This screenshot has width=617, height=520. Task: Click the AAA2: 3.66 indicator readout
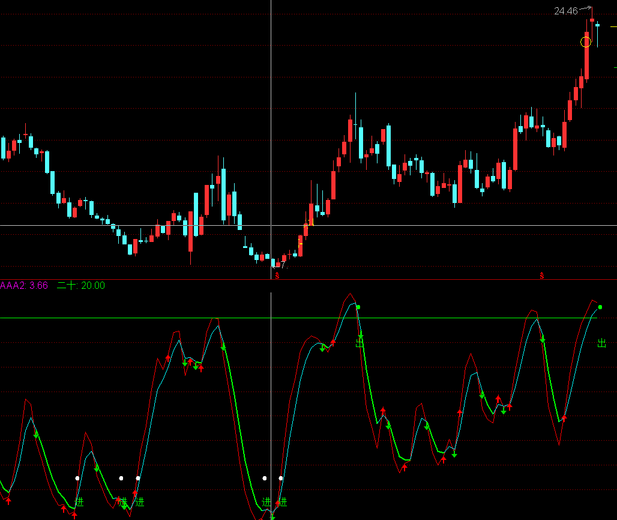click(x=24, y=285)
